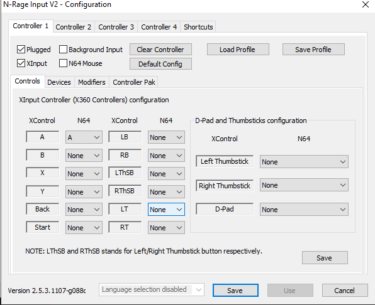The height and width of the screenshot is (305, 375).
Task: Expand the Left Thumbstick mapping dropdown
Action: point(304,162)
